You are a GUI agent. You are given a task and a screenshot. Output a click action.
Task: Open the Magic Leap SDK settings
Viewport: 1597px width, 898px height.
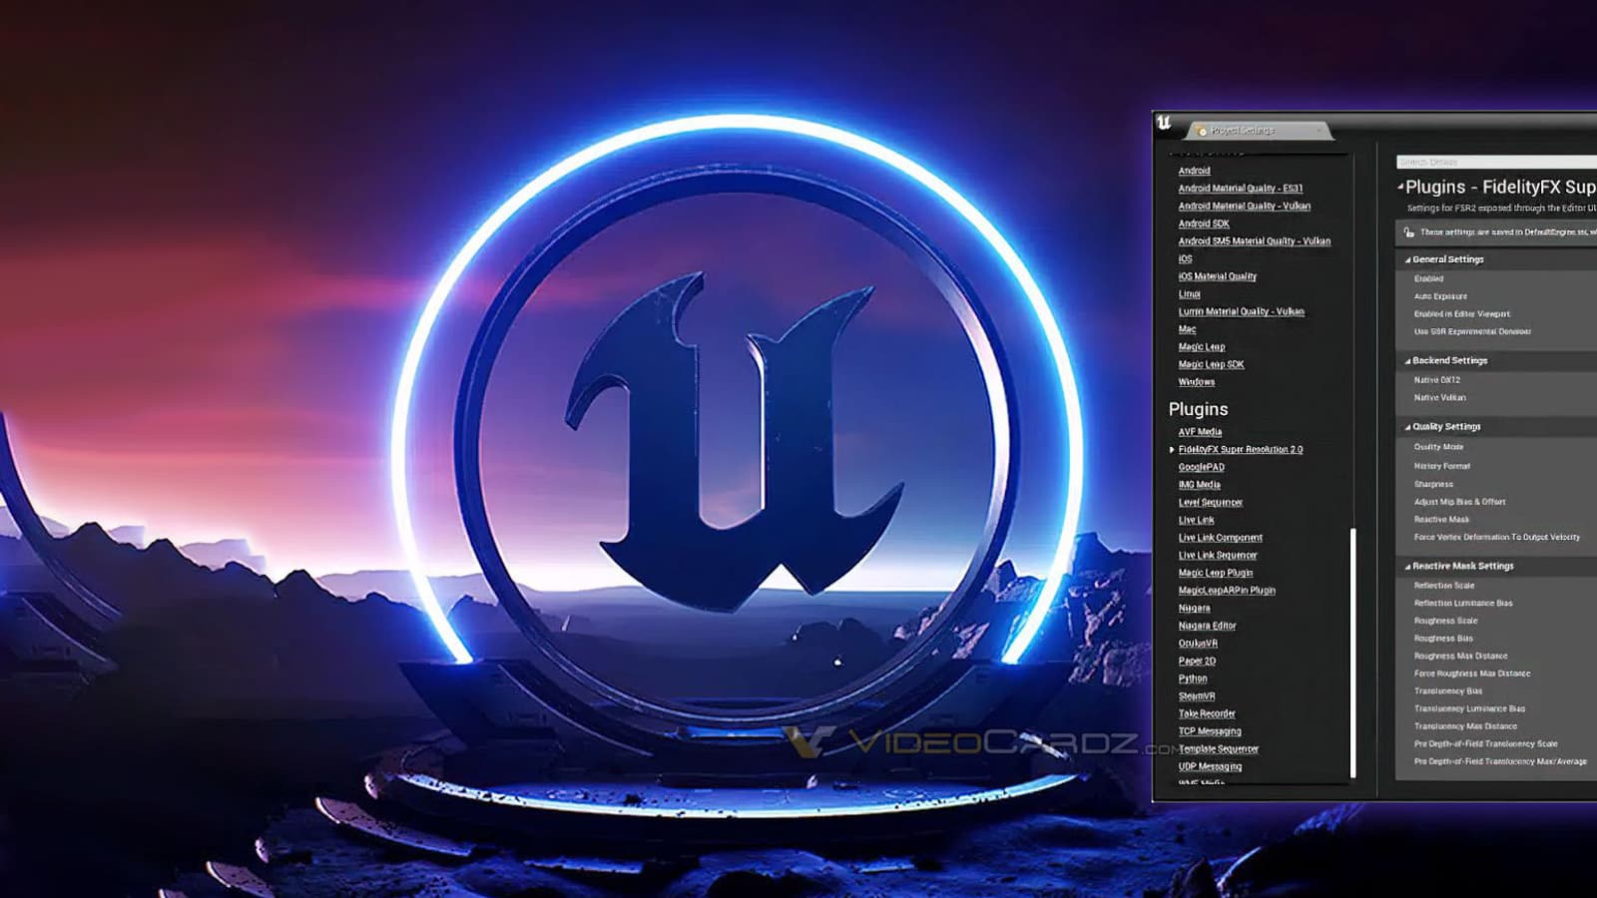(1211, 365)
